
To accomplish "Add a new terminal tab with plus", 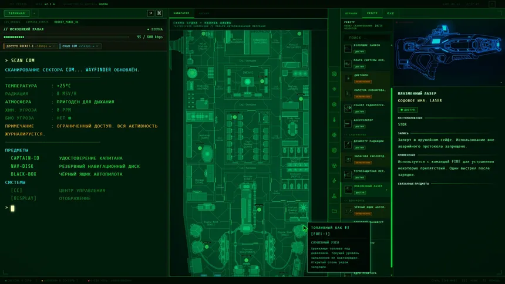I will click(x=34, y=13).
